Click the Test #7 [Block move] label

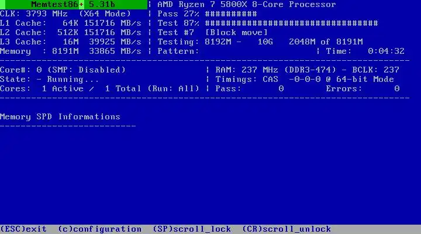pyautogui.click(x=213, y=33)
